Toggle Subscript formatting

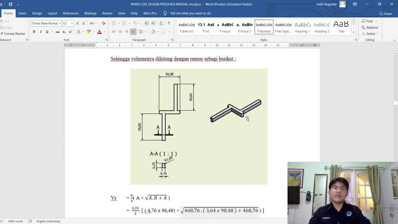[x=64, y=32]
